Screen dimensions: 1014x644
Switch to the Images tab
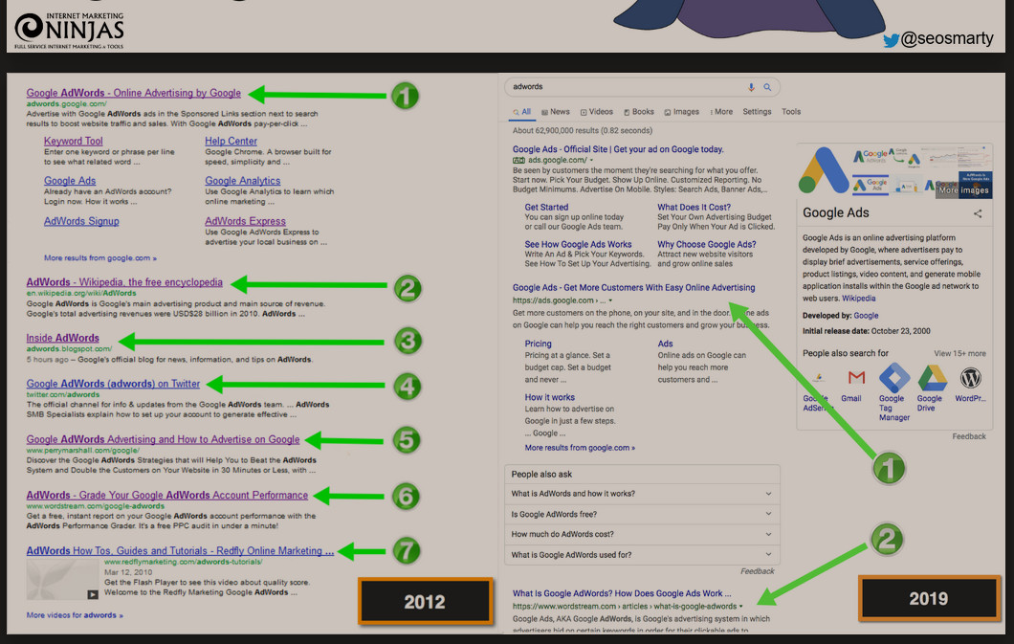point(682,112)
